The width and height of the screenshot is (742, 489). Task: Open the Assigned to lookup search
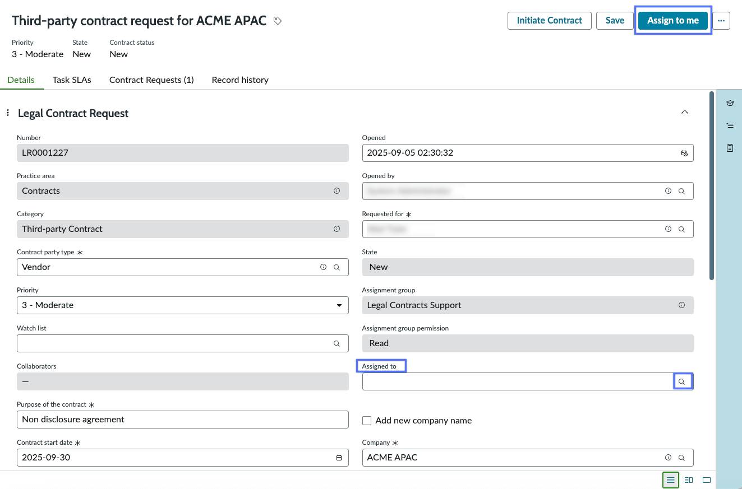pos(682,381)
